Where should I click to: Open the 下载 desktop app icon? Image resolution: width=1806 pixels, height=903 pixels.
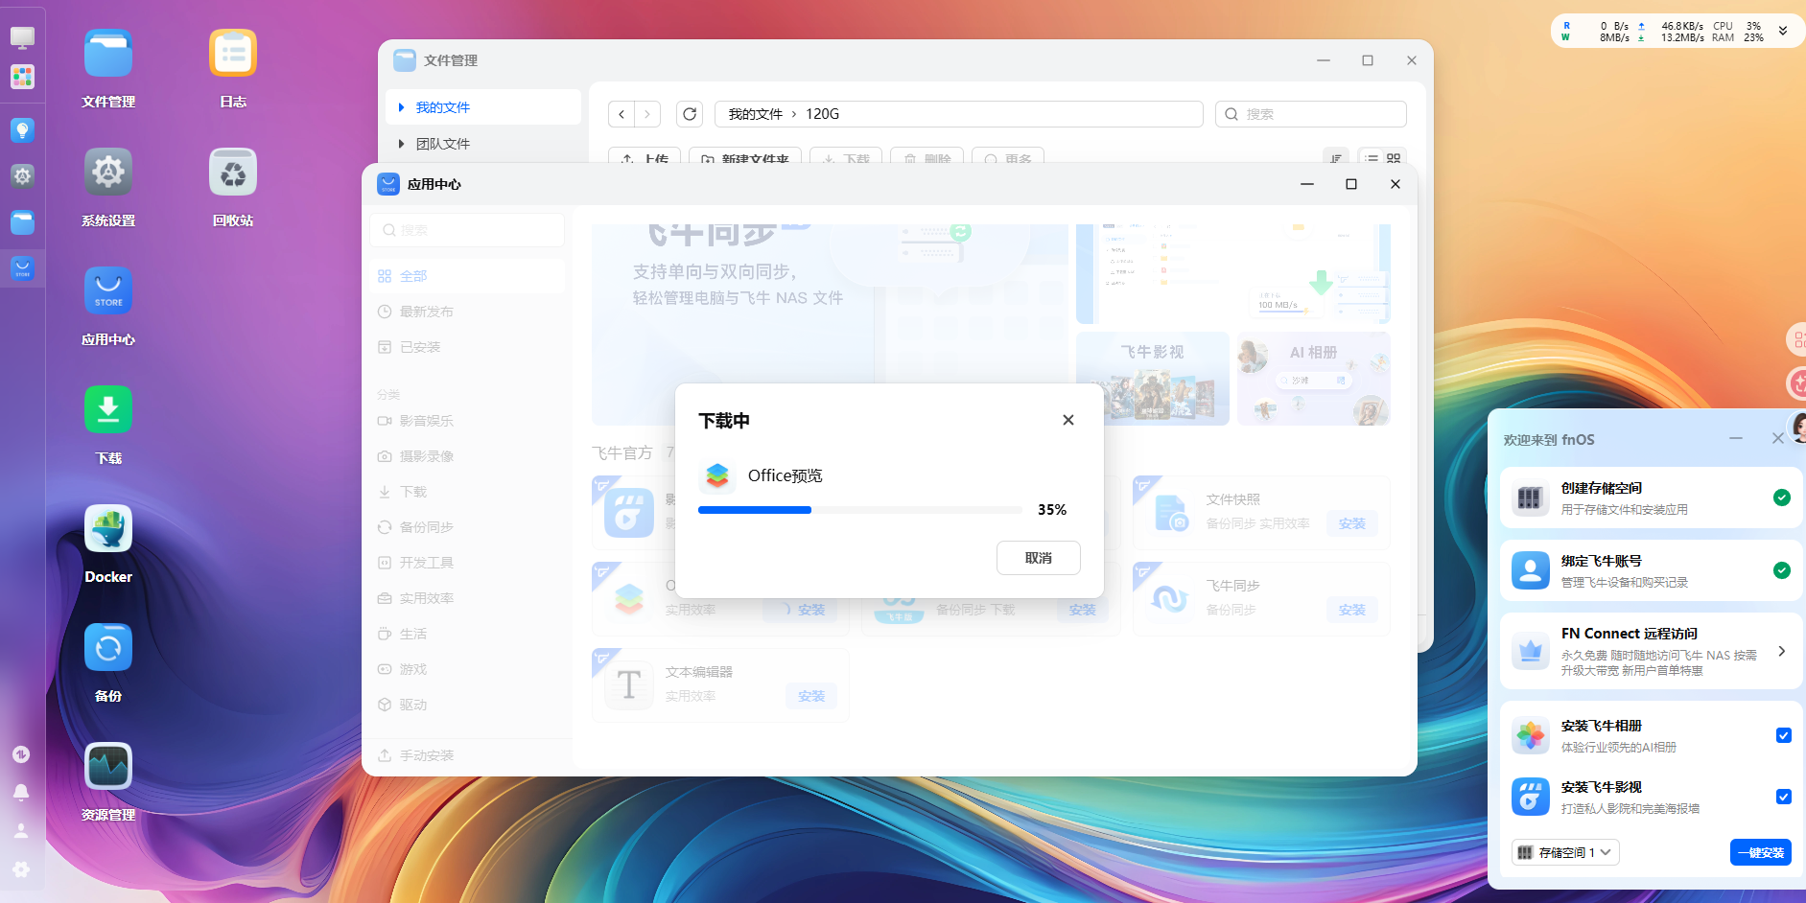pyautogui.click(x=108, y=410)
